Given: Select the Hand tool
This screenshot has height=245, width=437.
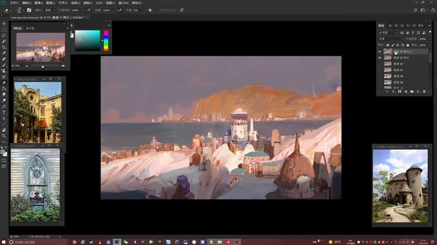Looking at the screenshot, I should coord(4,130).
